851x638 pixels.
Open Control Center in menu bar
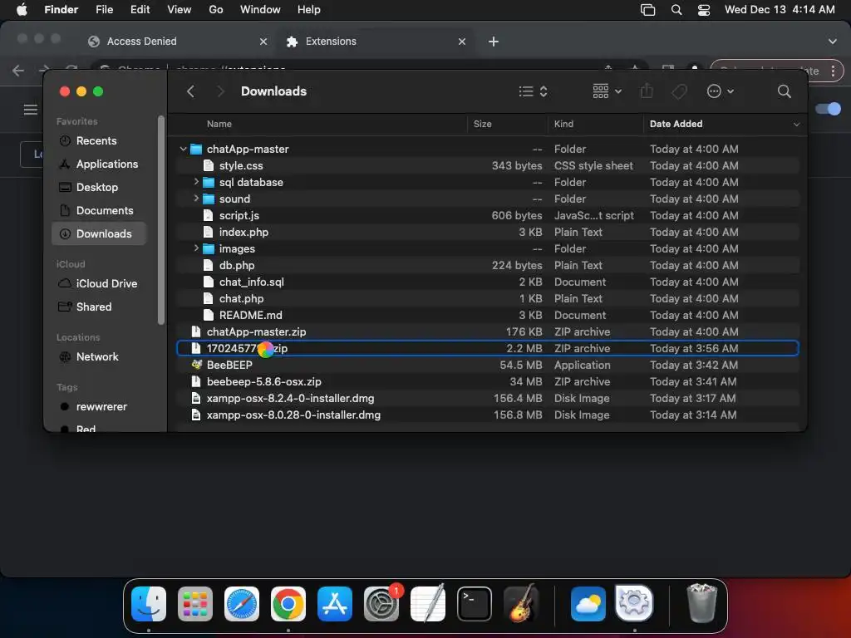point(704,10)
